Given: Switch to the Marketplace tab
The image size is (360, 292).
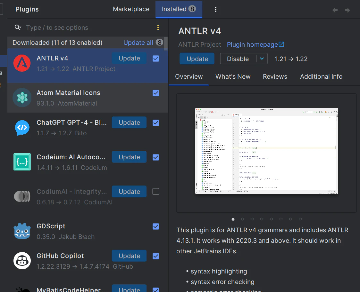Looking at the screenshot, I should tap(131, 9).
